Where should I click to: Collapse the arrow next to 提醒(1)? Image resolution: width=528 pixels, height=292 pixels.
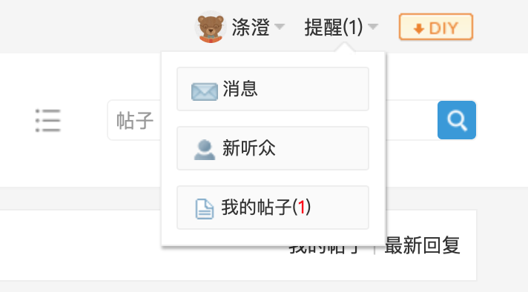373,26
